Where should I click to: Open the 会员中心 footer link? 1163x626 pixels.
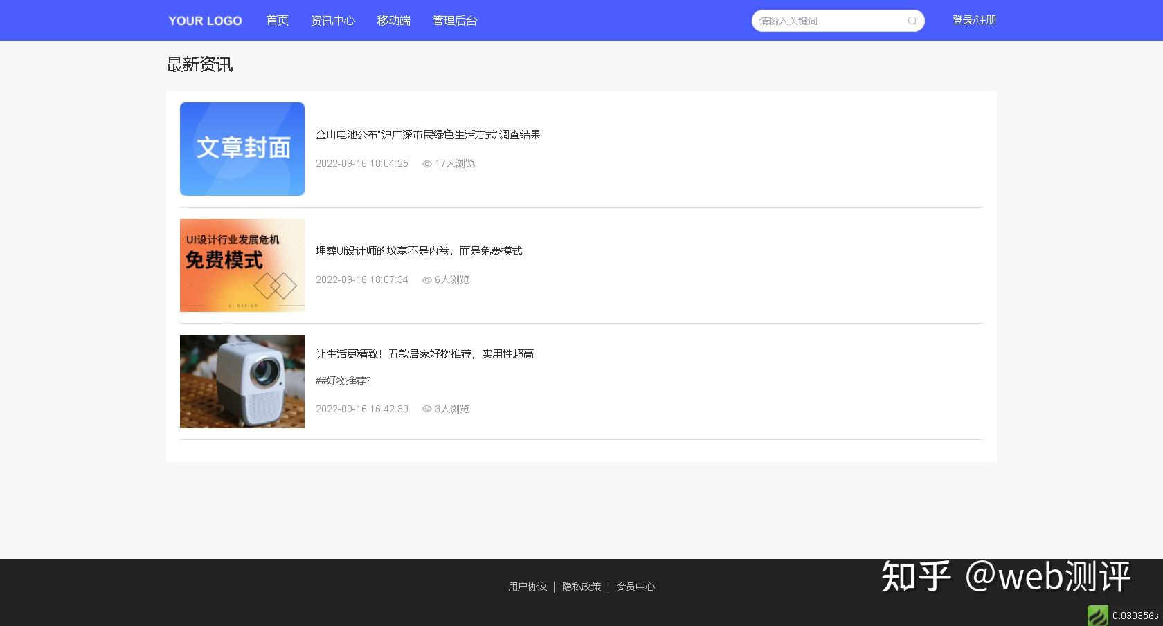point(635,587)
